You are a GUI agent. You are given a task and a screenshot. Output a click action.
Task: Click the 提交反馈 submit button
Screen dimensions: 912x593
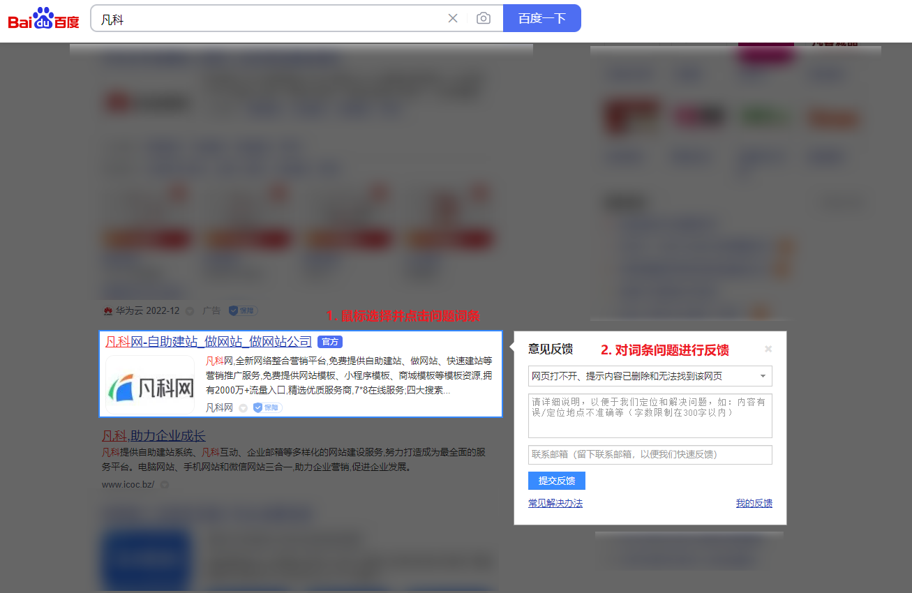tap(556, 480)
